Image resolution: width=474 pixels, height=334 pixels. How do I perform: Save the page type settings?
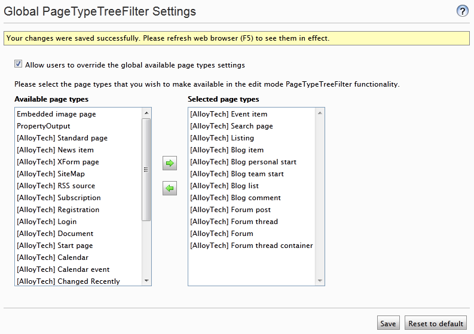pos(388,323)
